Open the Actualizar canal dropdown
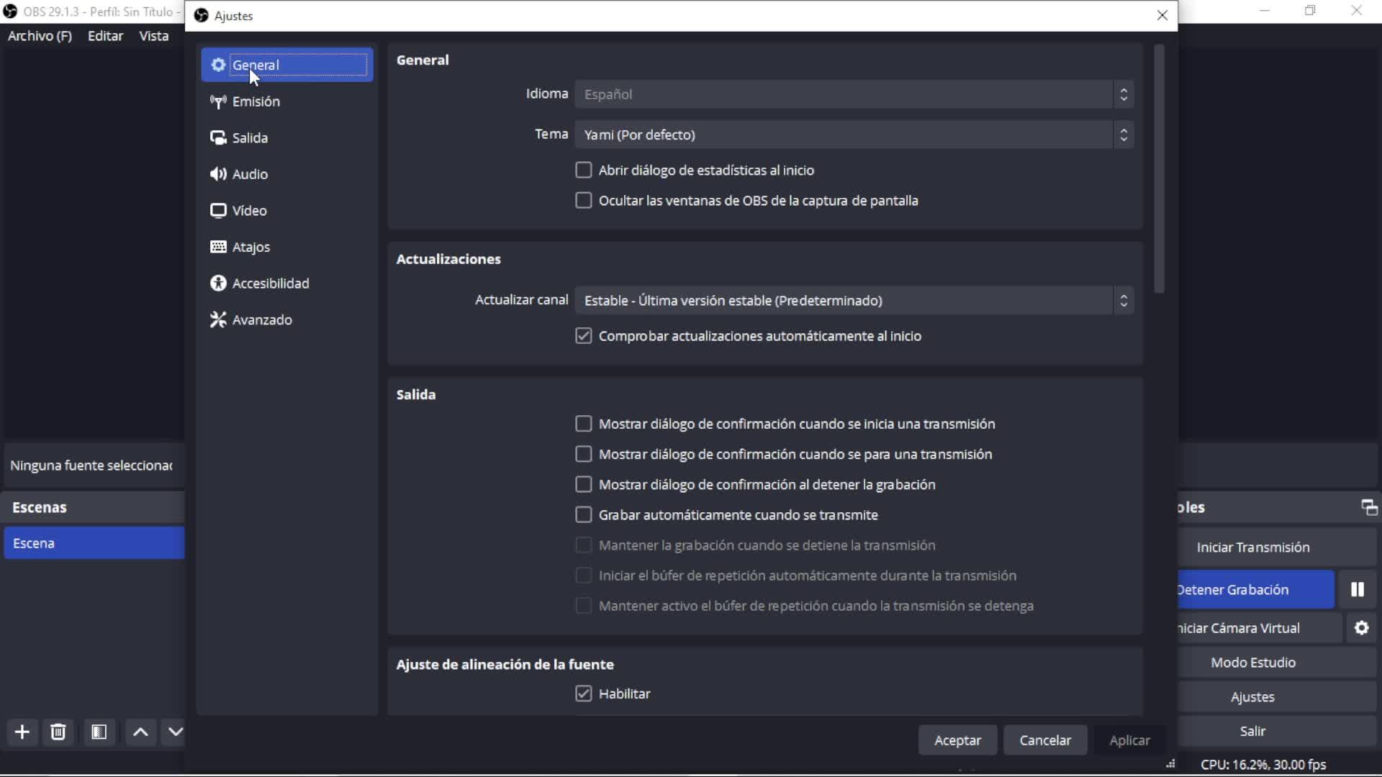 (x=854, y=301)
